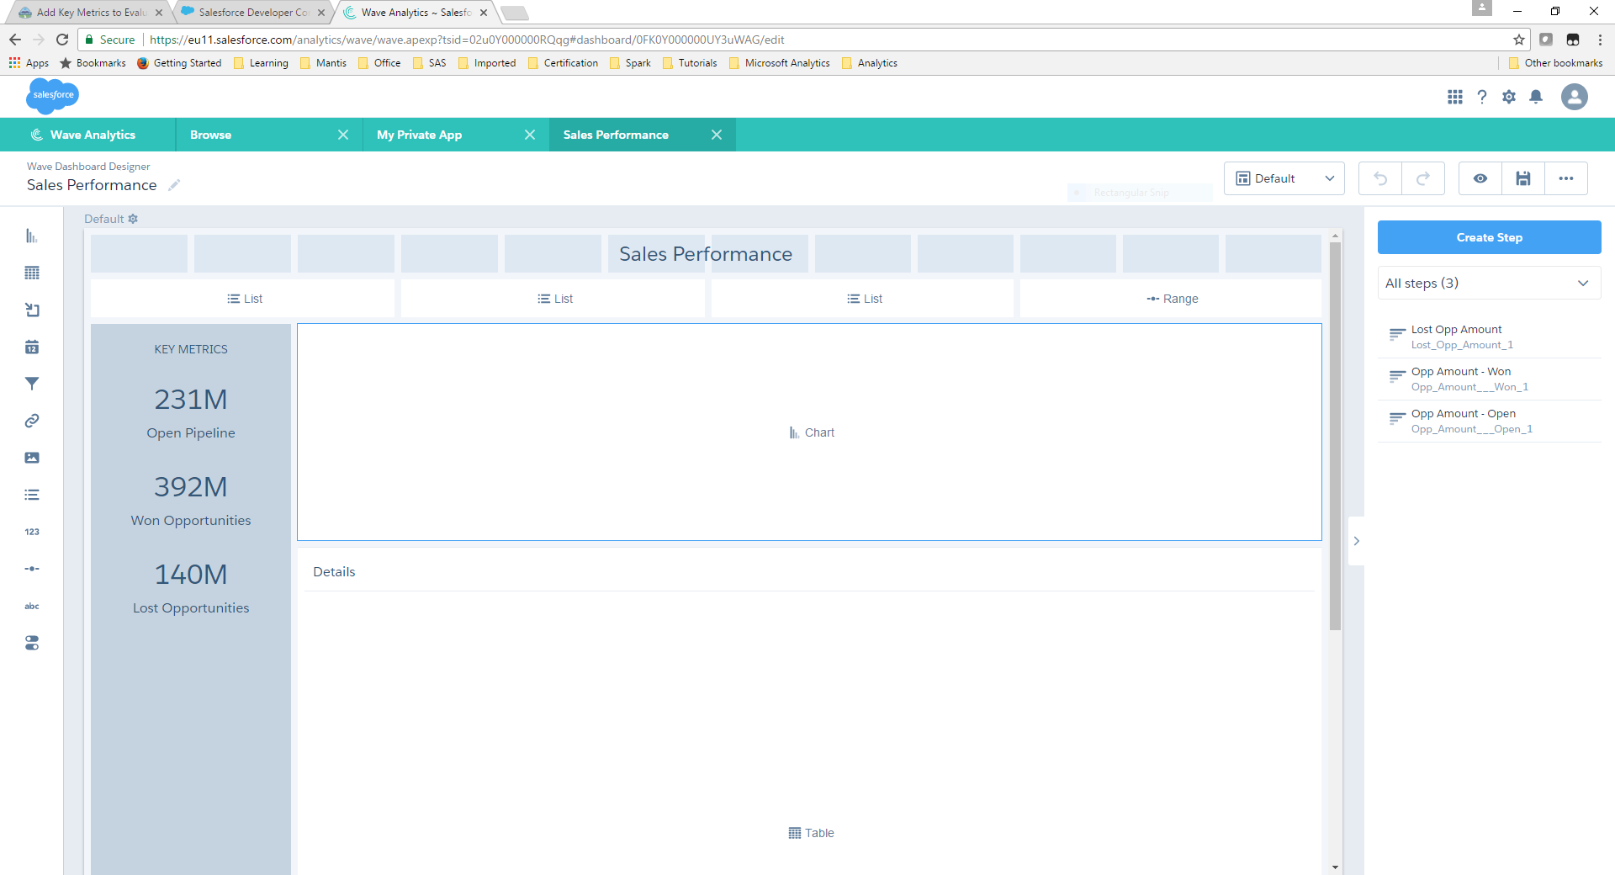Go back with the browser back arrow
The image size is (1615, 875).
[15, 40]
